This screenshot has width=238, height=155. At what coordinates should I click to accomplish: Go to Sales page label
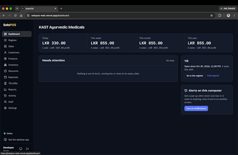click(11, 46)
